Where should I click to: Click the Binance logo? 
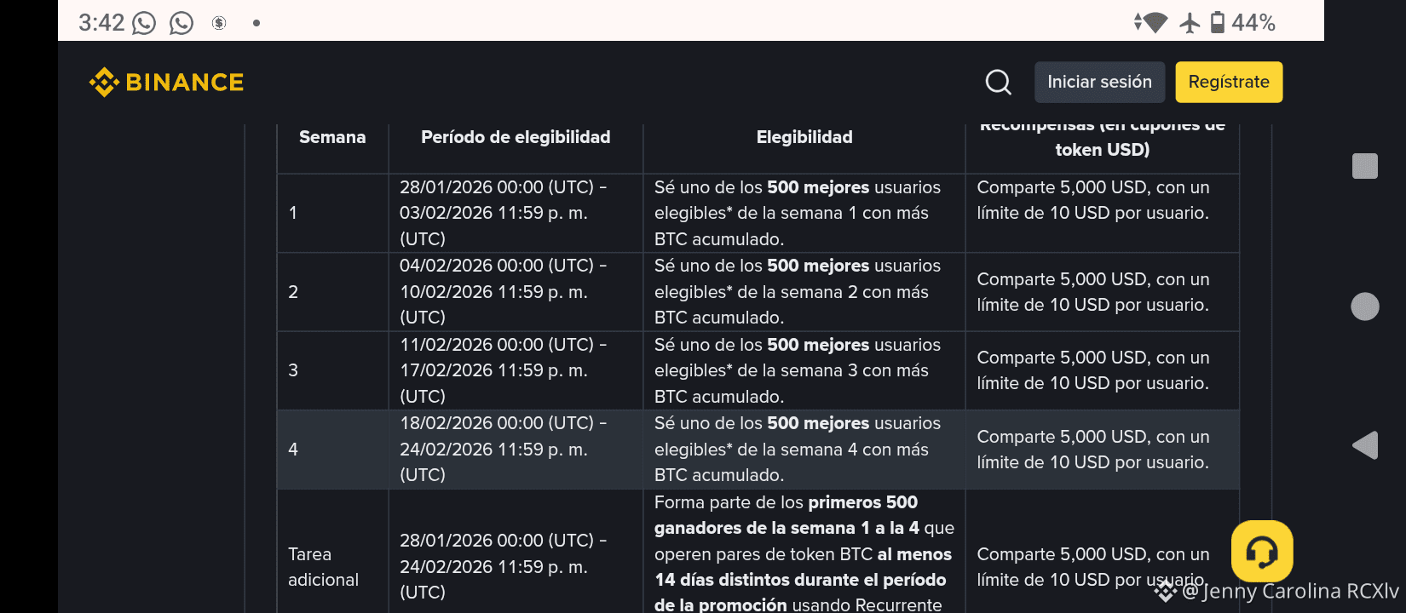click(167, 83)
